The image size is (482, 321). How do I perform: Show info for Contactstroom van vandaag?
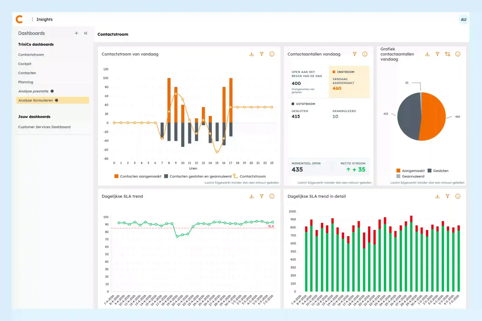(x=272, y=54)
